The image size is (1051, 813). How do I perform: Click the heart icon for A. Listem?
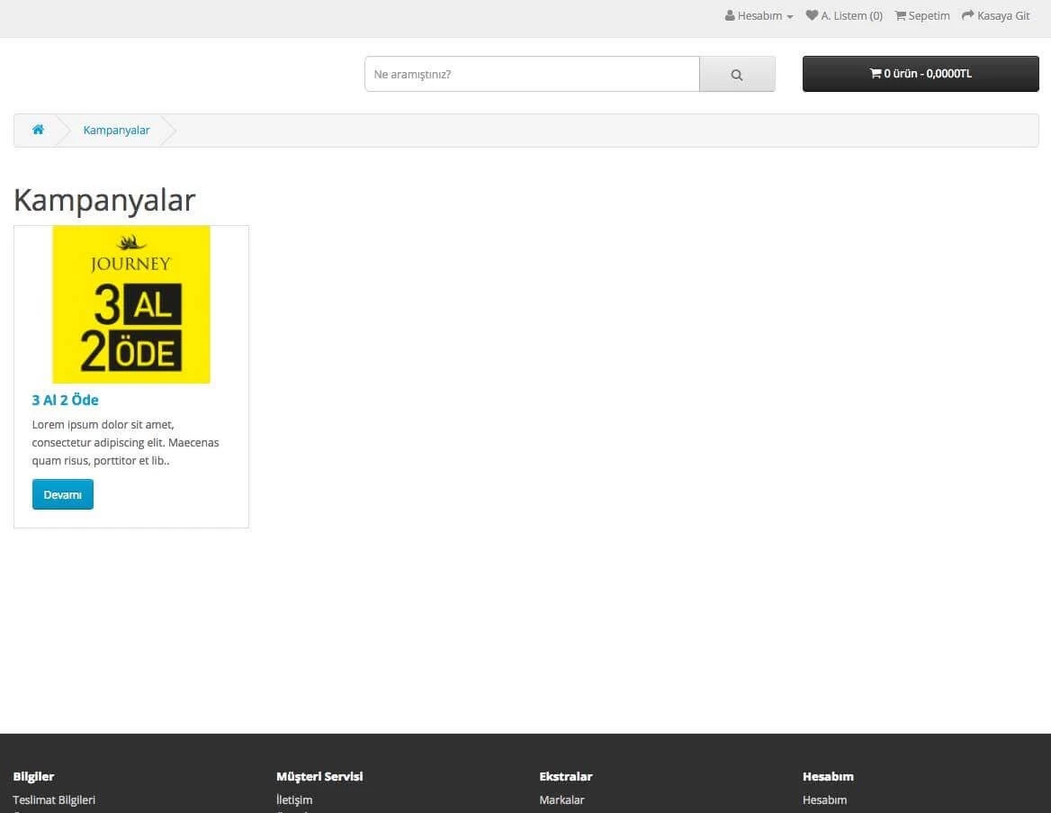tap(812, 15)
